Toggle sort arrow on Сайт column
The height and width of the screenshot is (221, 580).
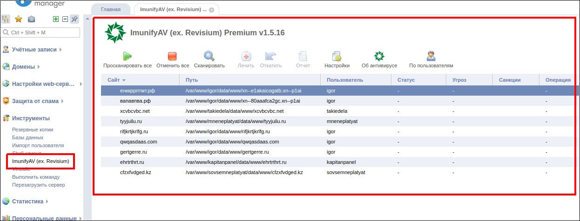pos(124,80)
